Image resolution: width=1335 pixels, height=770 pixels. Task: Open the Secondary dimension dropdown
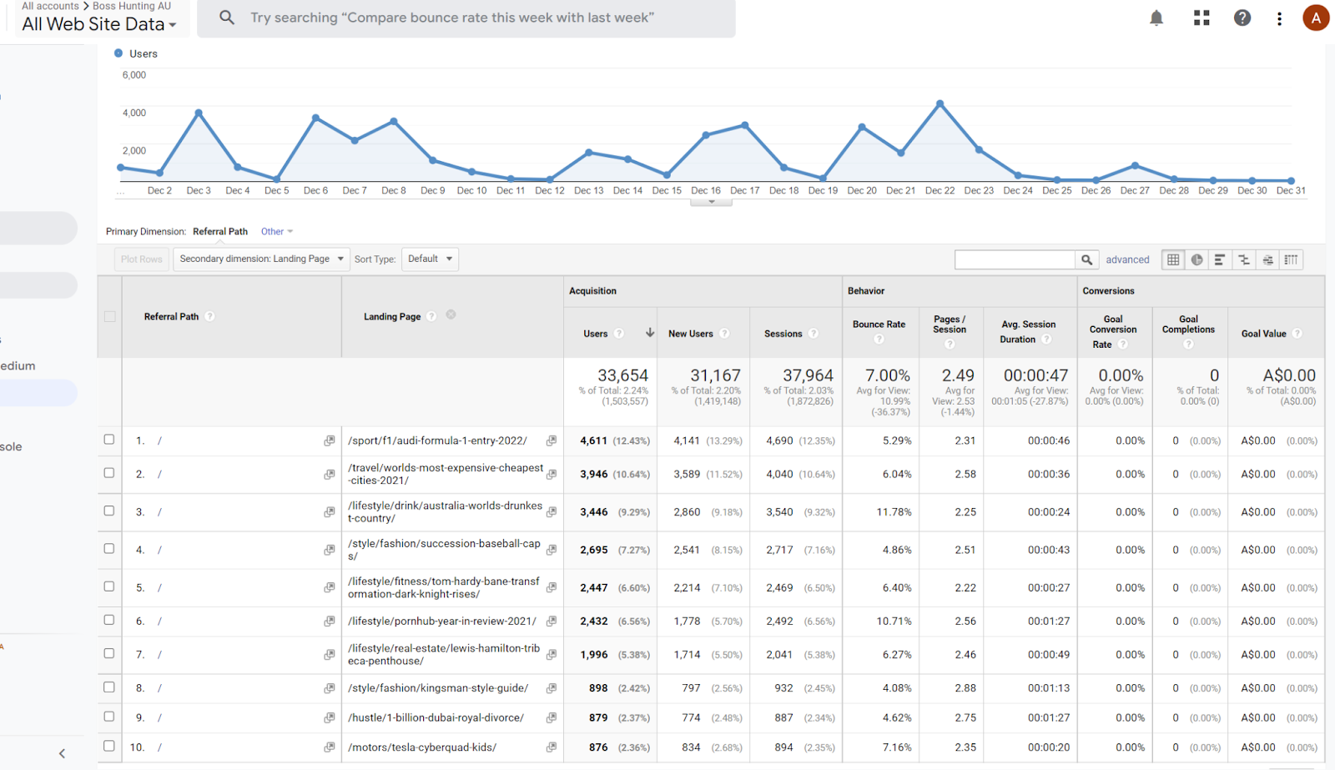(x=261, y=259)
